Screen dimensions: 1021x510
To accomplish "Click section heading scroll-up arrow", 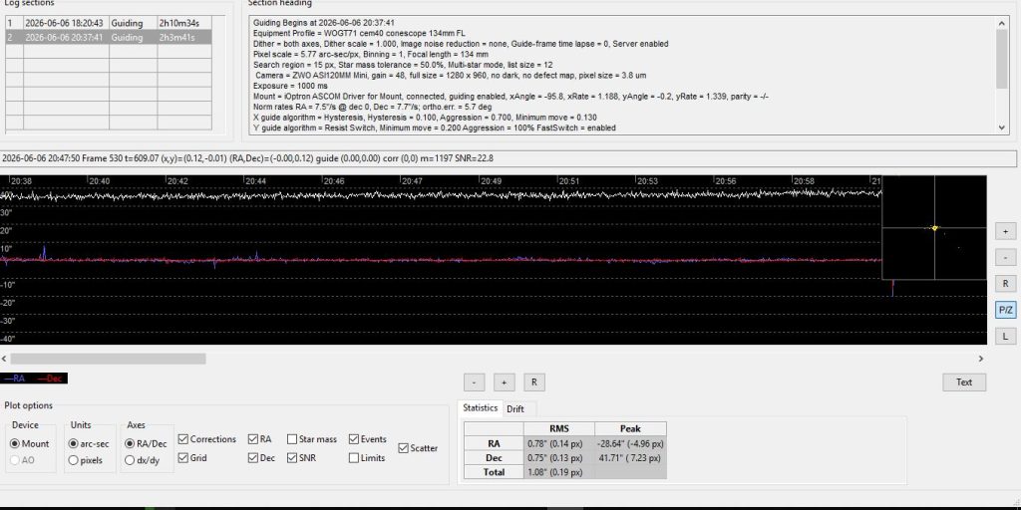I will (x=1002, y=24).
